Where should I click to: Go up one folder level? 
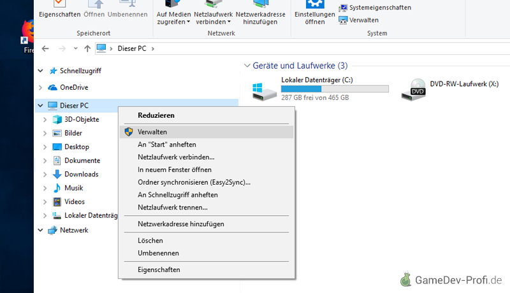pyautogui.click(x=87, y=48)
